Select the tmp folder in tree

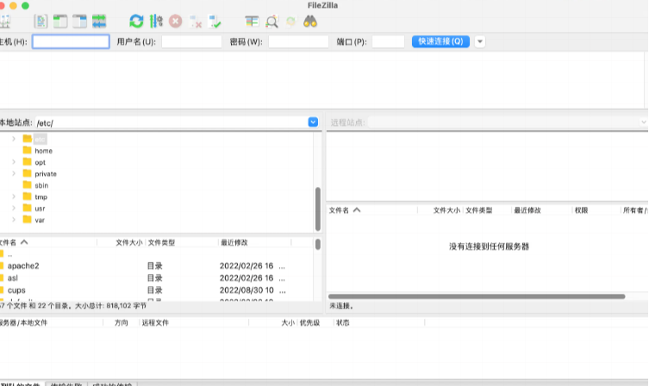point(41,197)
